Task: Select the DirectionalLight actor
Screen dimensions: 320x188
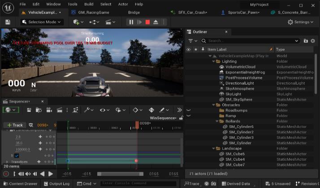Action: click(x=240, y=83)
